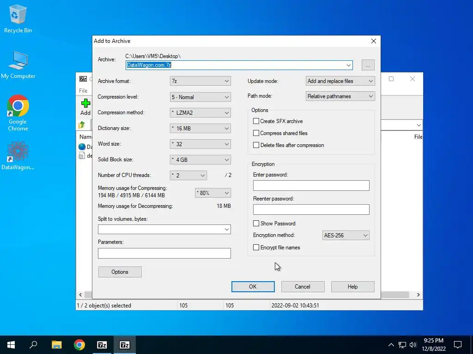Click the browse (...) button
This screenshot has width=473, height=354.
pyautogui.click(x=368, y=65)
